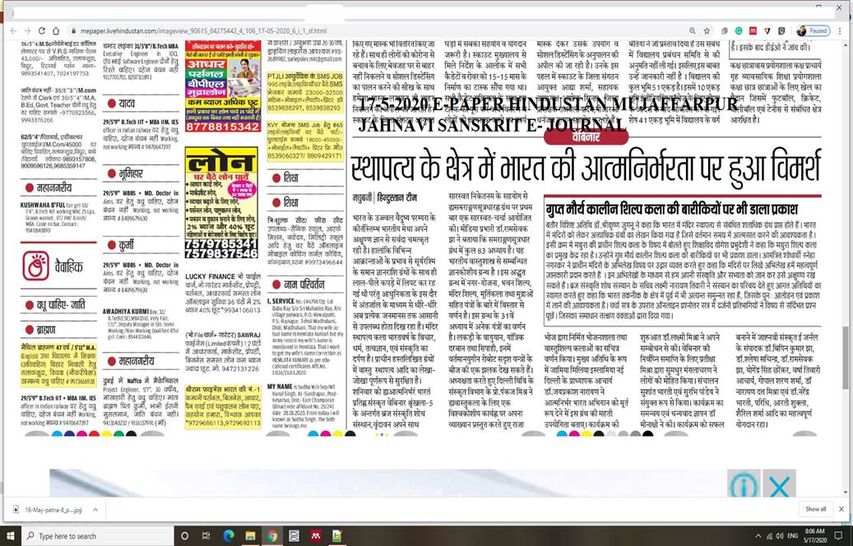Click the Type here to search box

pyautogui.click(x=98, y=535)
